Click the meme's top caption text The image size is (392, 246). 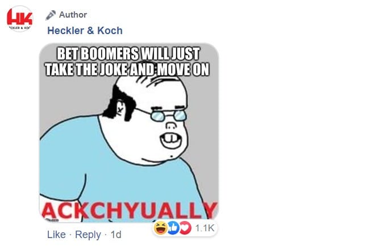(127, 61)
